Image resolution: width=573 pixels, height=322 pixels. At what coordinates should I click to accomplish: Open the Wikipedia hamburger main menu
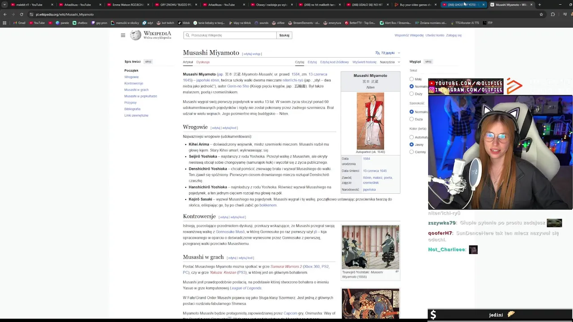pos(123,35)
